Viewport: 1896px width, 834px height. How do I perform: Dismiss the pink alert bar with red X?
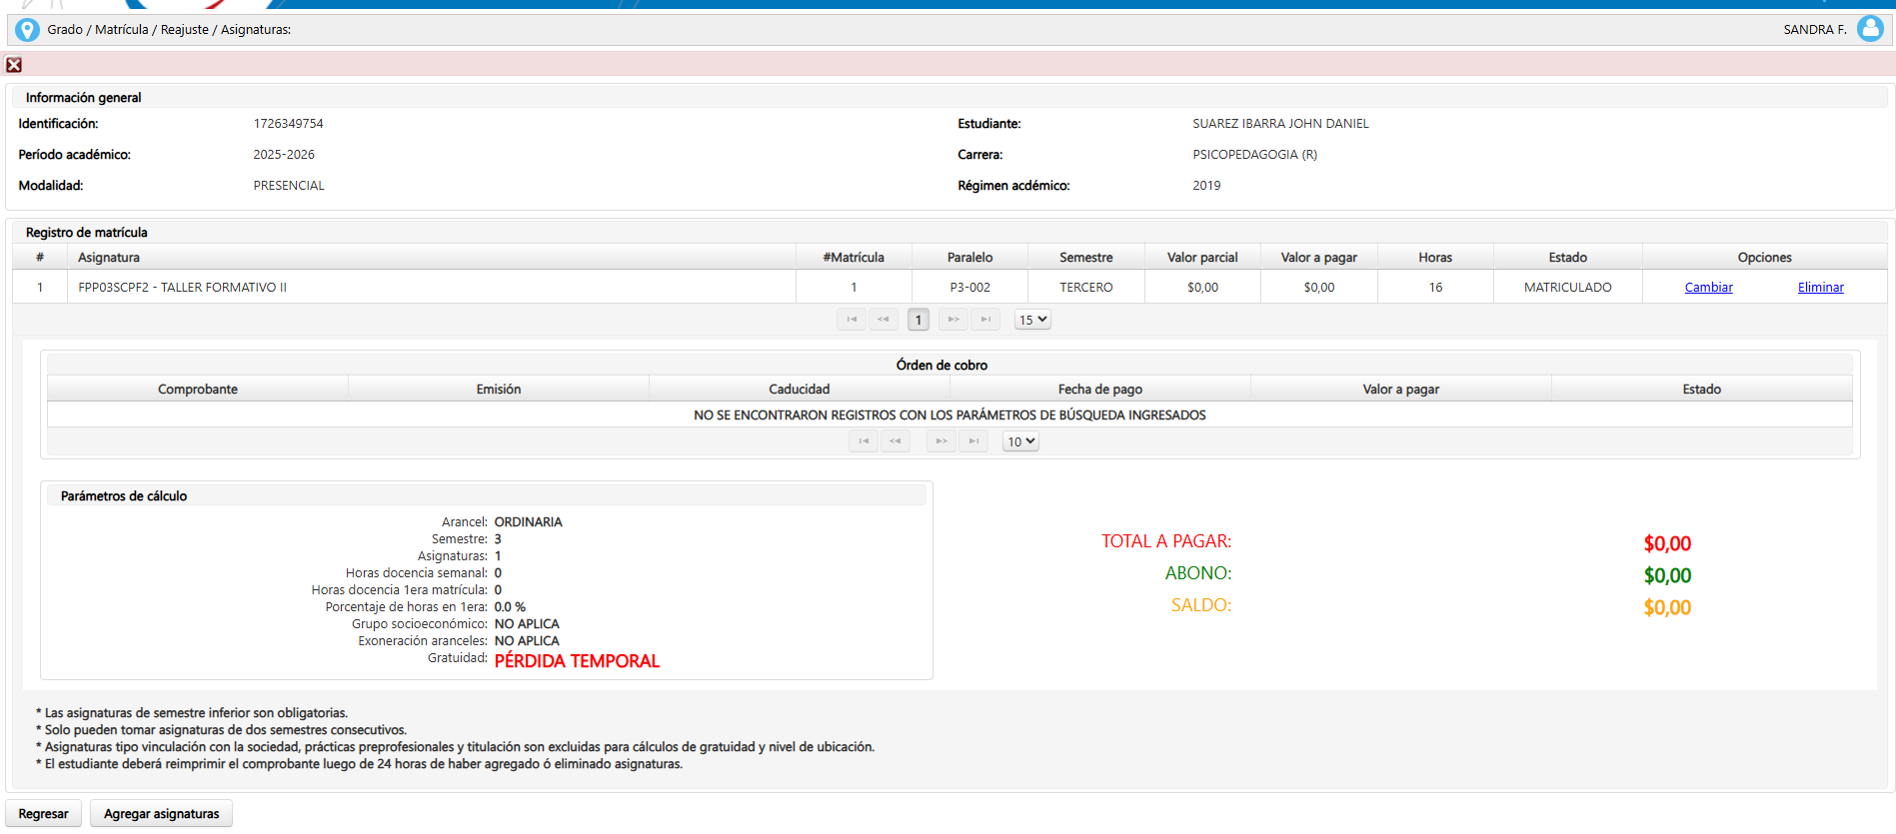pyautogui.click(x=14, y=65)
